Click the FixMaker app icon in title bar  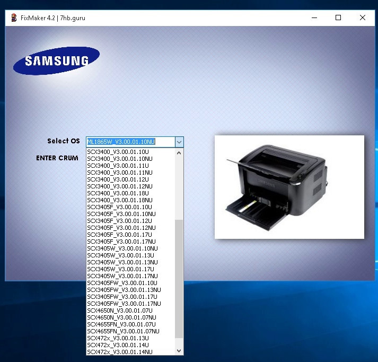point(14,18)
